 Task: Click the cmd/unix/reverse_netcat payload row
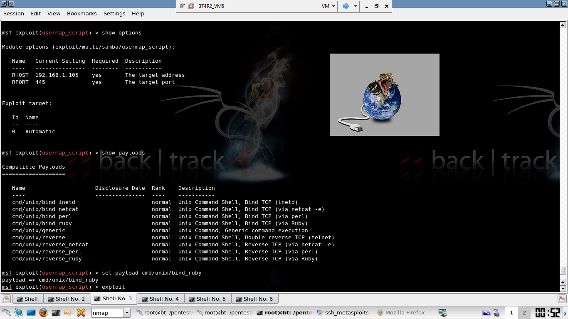coord(173,245)
